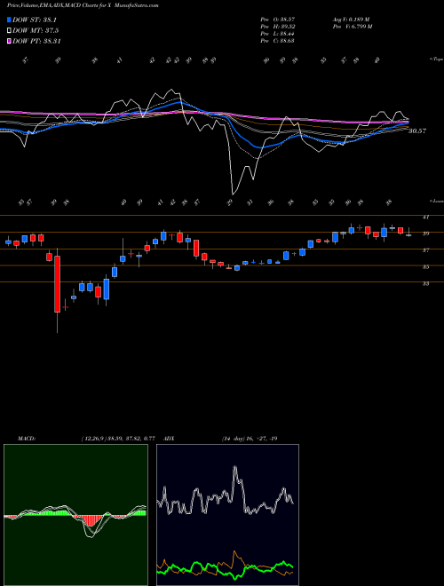Click the blue DOW ST legend swatch

pyautogui.click(x=9, y=20)
